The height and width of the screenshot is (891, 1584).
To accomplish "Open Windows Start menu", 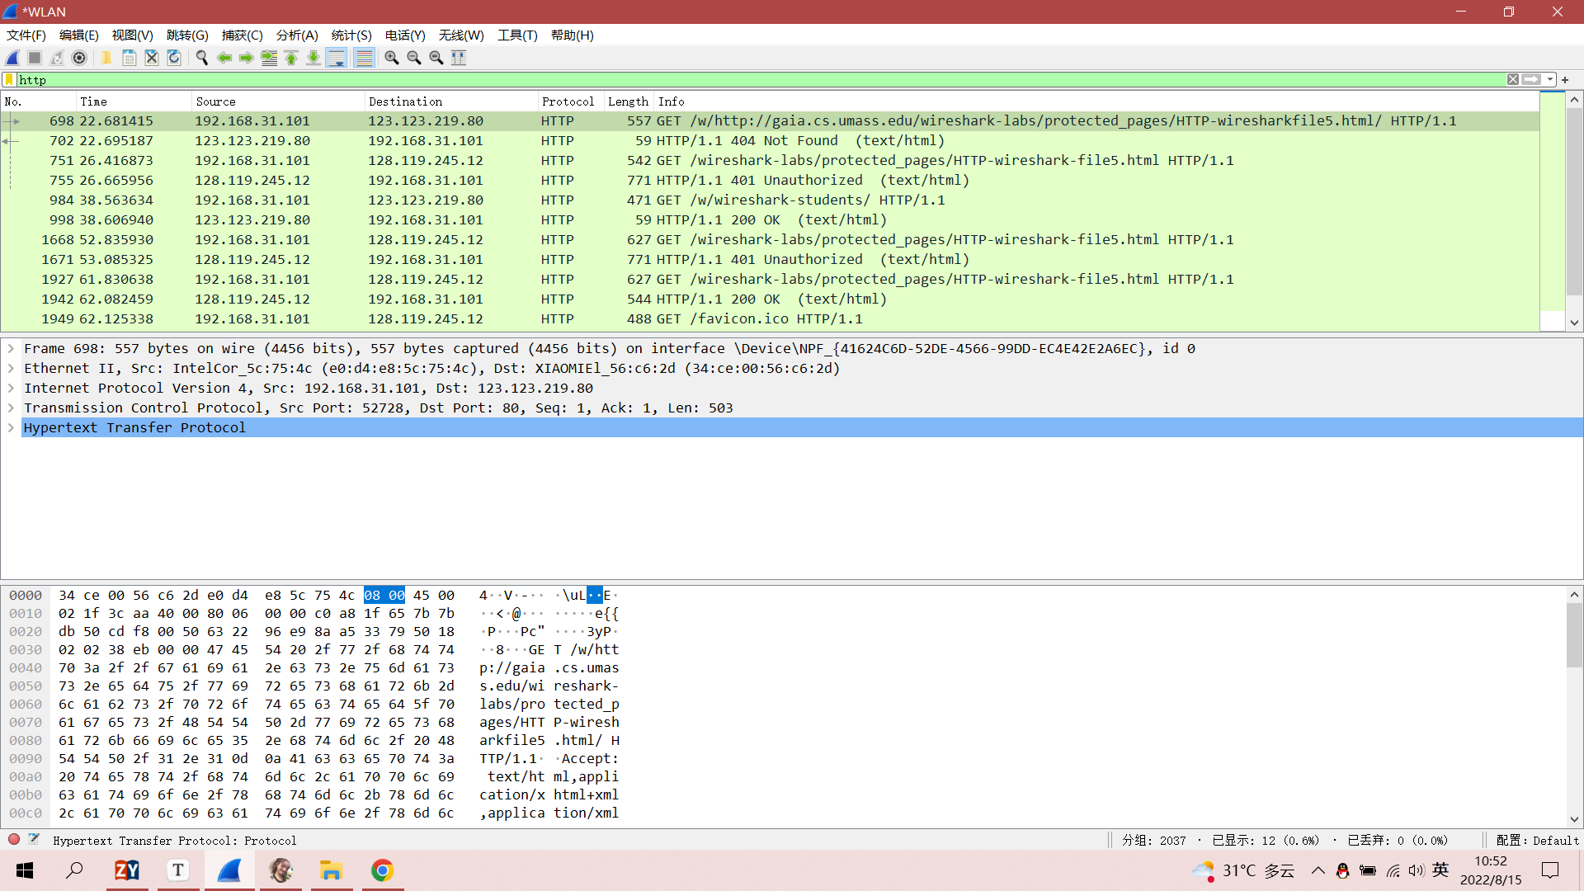I will point(25,870).
